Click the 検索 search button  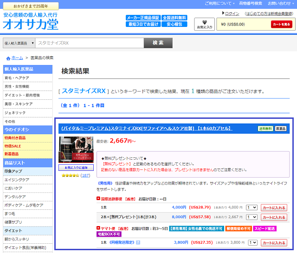[158, 43]
